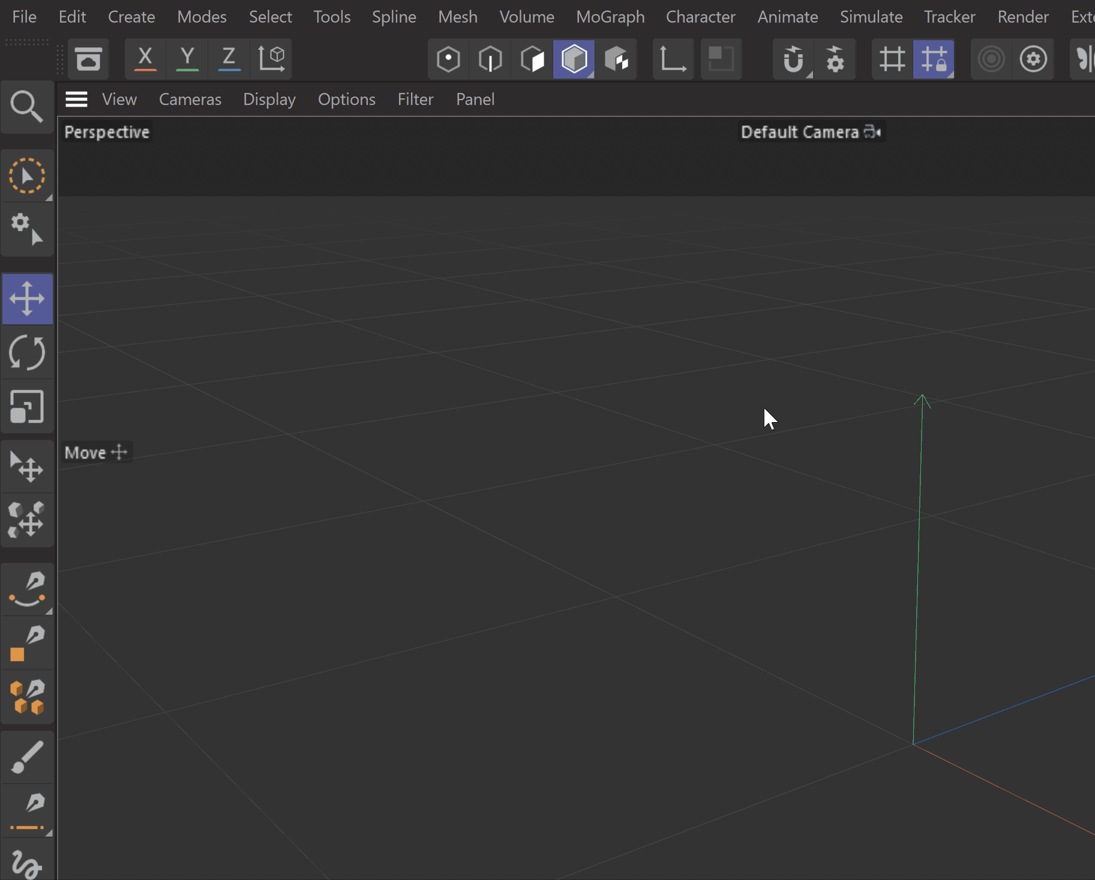The image size is (1095, 880).
Task: Open the Animate menu
Action: click(x=788, y=17)
